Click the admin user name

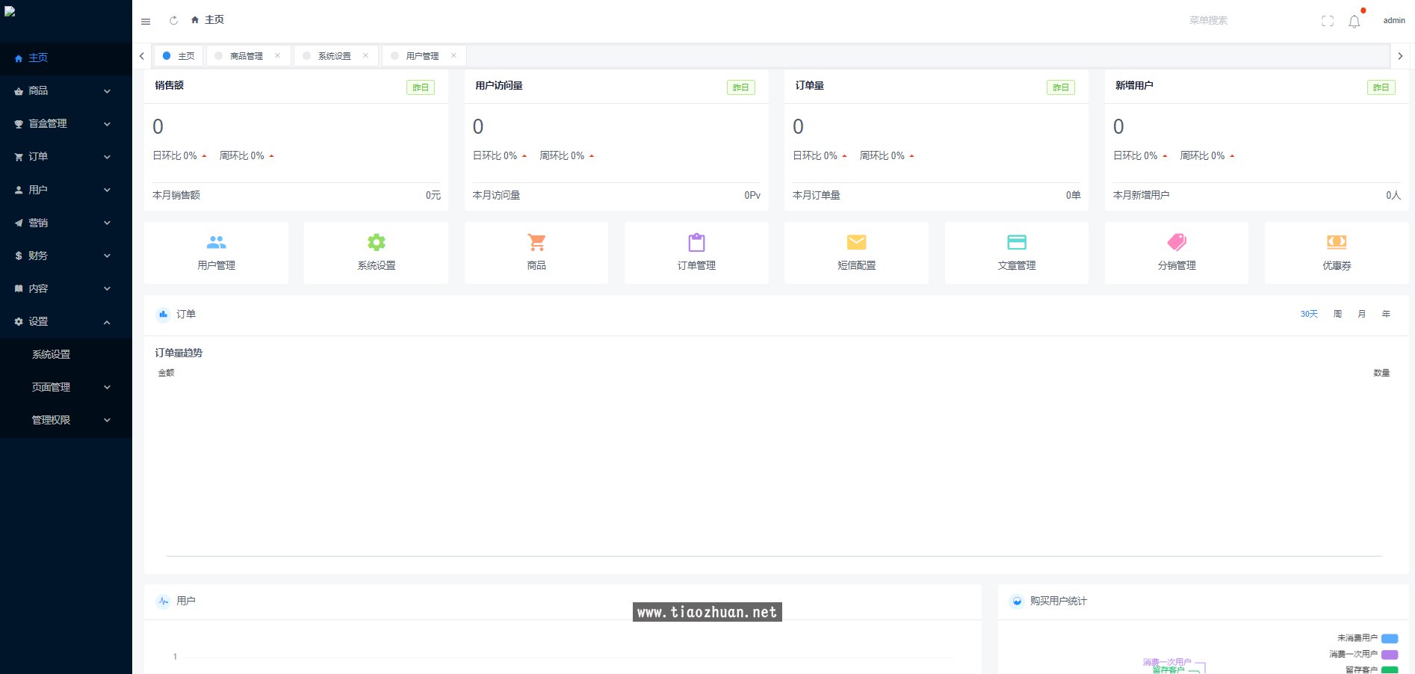pos(1393,21)
